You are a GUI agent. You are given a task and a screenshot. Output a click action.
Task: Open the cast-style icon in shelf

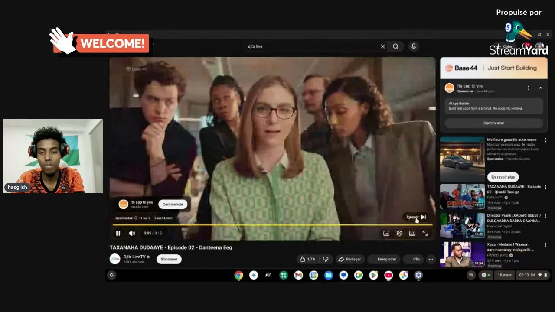click(268, 275)
